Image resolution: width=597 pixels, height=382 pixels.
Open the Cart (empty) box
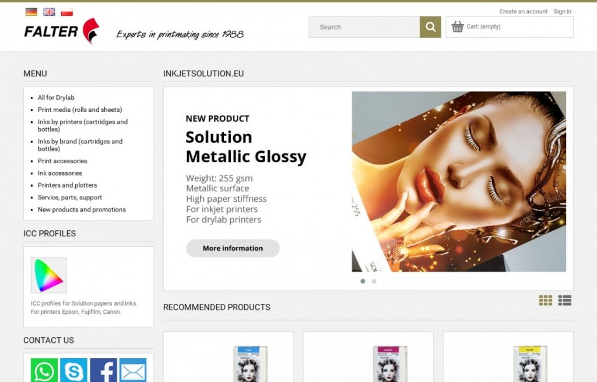tap(510, 27)
